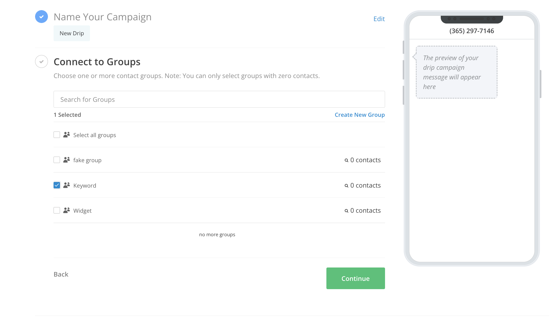Click the blue checkmark campaign step icon
The height and width of the screenshot is (318, 558).
coord(42,17)
